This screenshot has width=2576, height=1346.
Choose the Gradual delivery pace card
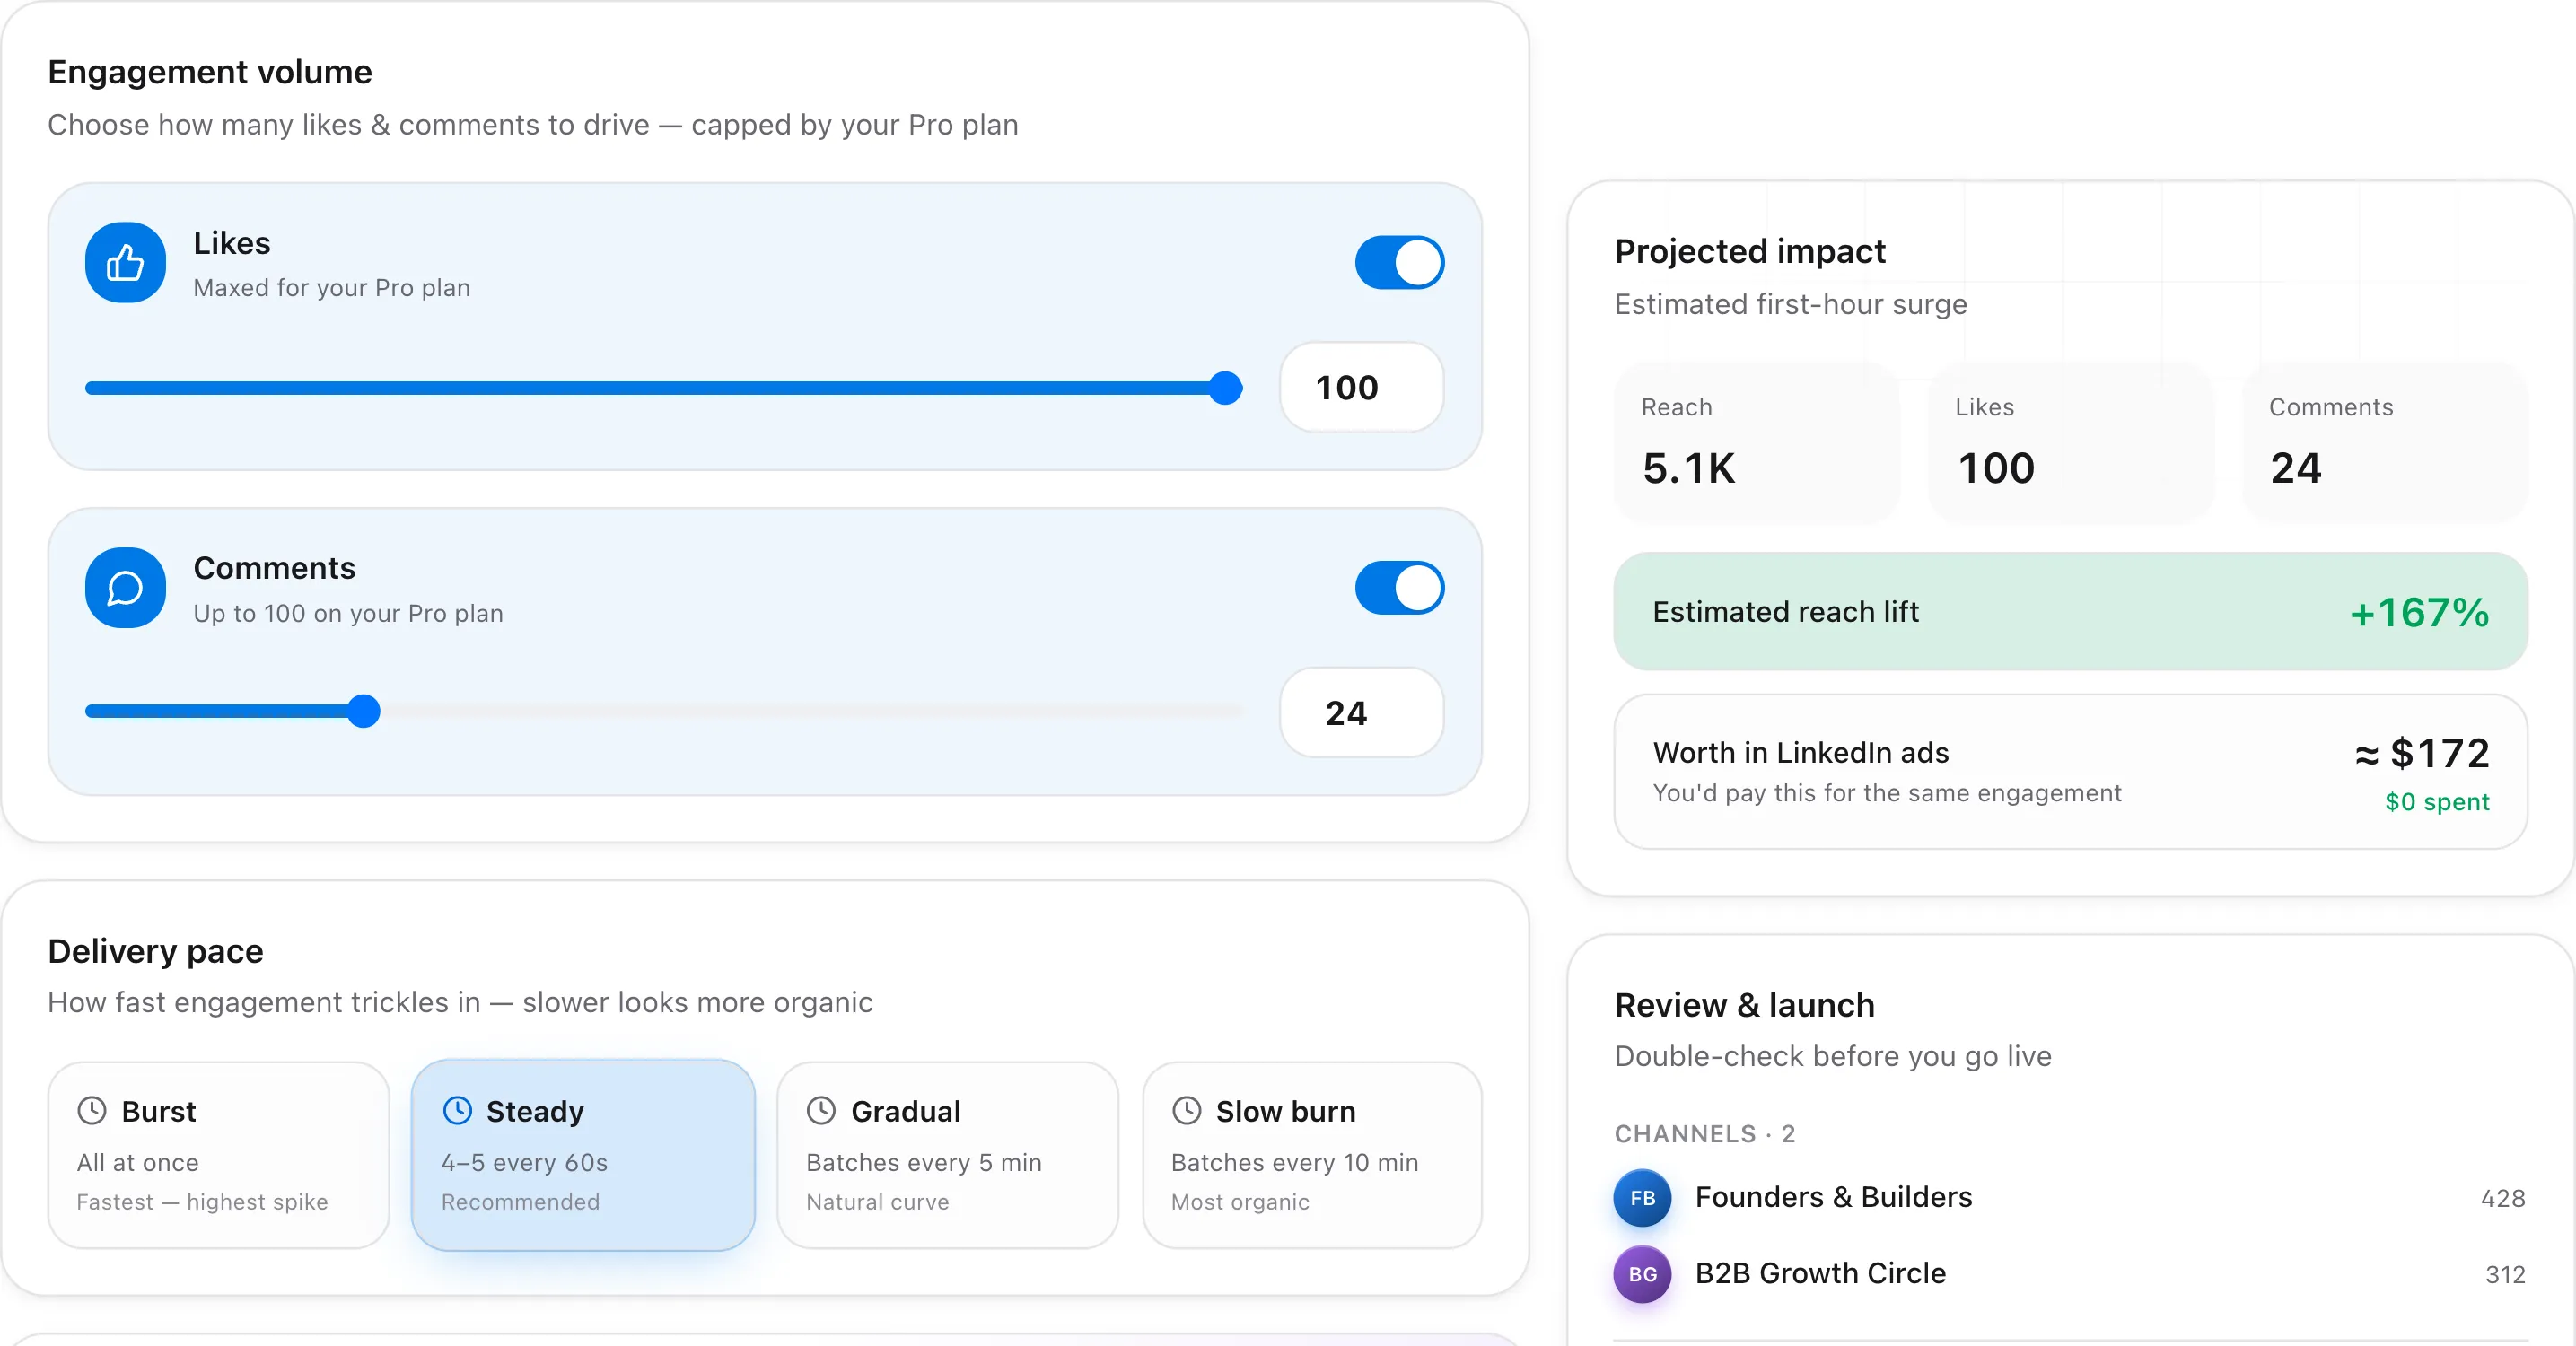click(947, 1155)
